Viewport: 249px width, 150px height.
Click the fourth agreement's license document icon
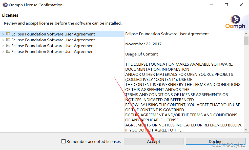pyautogui.click(x=8, y=51)
